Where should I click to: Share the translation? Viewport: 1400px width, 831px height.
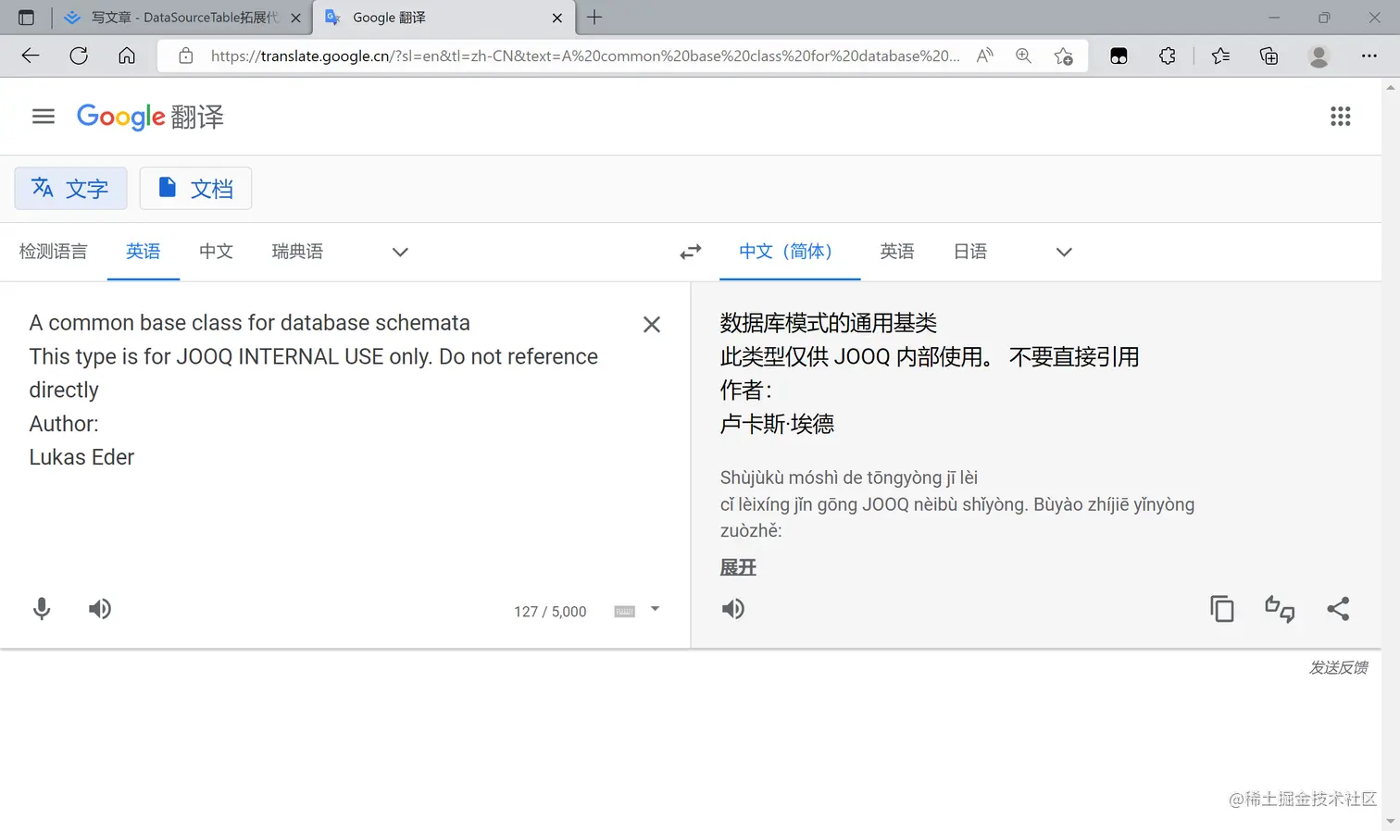(1338, 609)
